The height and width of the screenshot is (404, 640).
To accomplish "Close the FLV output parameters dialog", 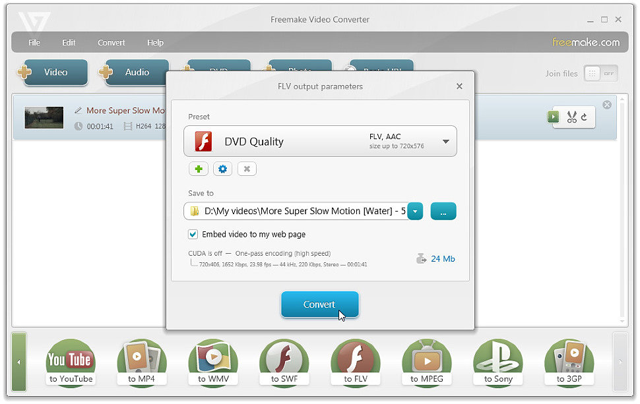I will point(460,86).
